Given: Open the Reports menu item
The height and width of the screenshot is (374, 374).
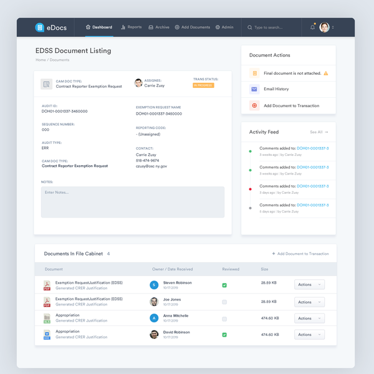Looking at the screenshot, I should coord(132,27).
